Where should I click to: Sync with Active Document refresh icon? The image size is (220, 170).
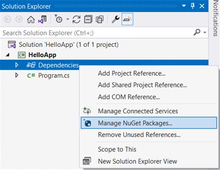pyautogui.click(x=77, y=20)
